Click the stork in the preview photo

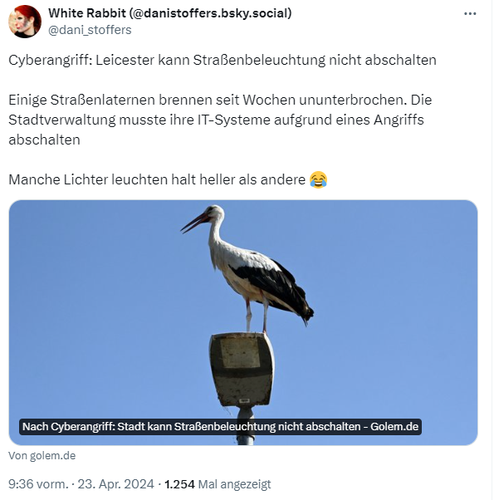tap(247, 267)
